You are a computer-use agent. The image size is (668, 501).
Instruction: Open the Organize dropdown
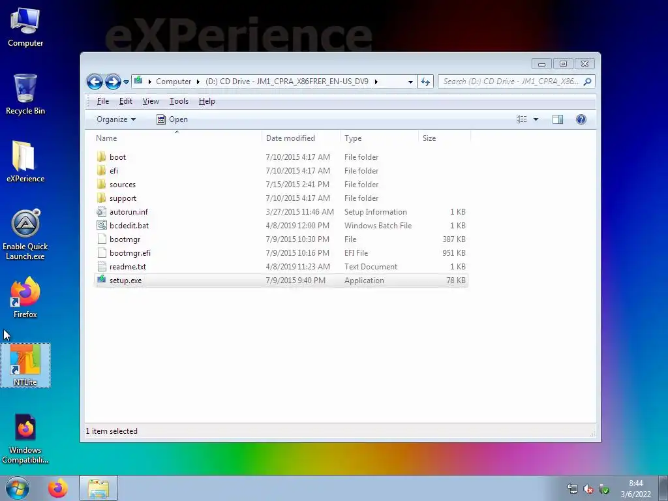coord(116,119)
